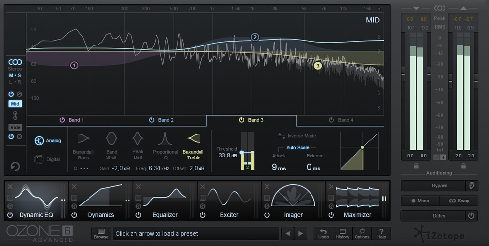Screen dimensions: 489x246
Task: Toggle Band 2 power icon
Action: [152, 120]
